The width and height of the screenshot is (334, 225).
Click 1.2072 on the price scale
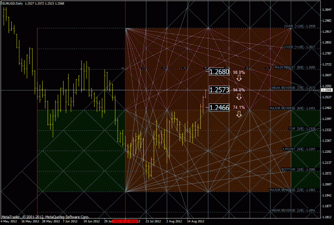click(x=327, y=174)
